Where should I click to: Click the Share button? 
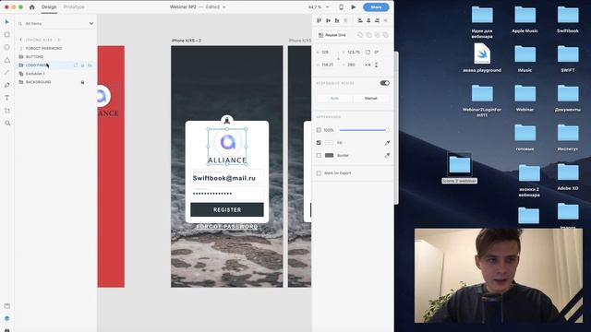376,7
